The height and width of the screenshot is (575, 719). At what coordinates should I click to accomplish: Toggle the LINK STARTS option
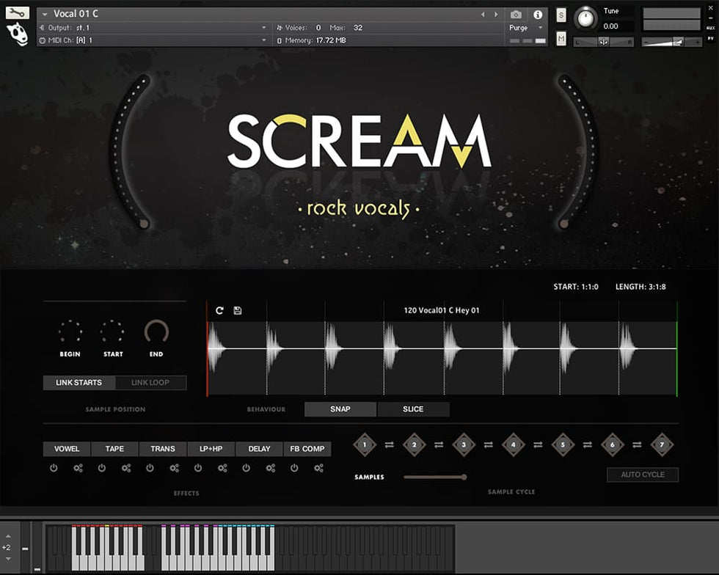[79, 383]
